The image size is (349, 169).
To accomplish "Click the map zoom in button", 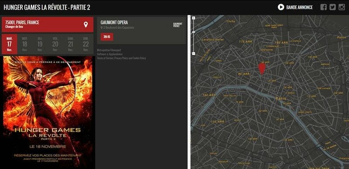I will click(194, 18).
